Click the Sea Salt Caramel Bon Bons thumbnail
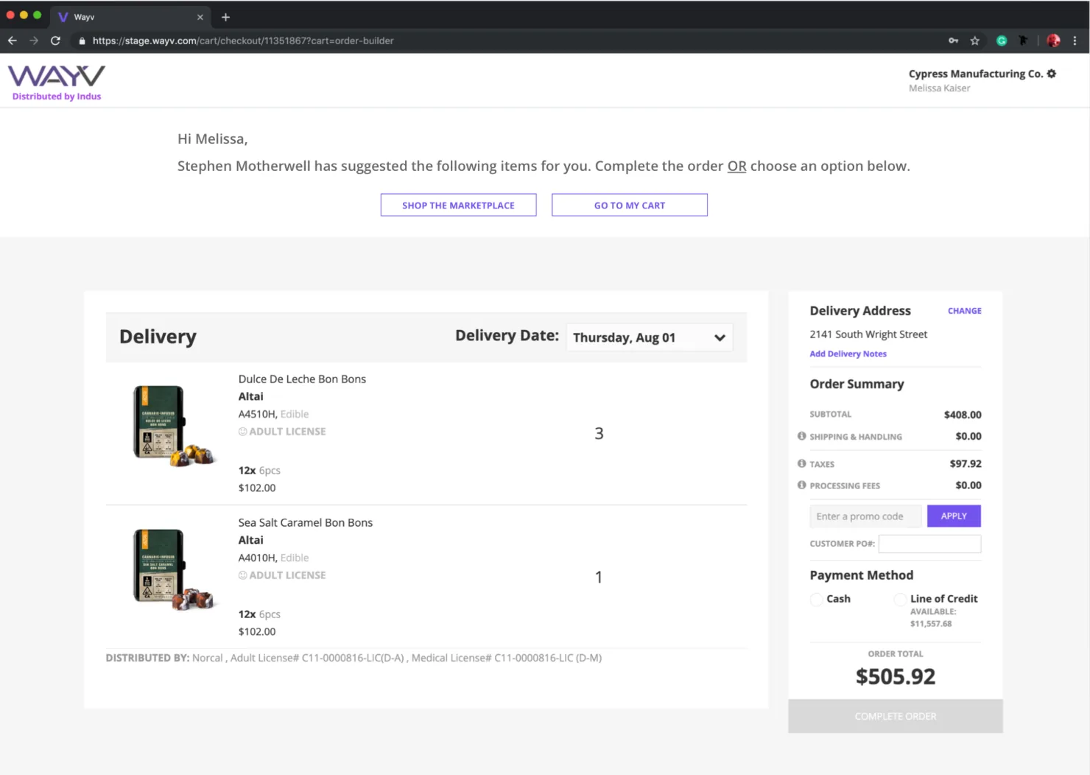The height and width of the screenshot is (775, 1090). [x=174, y=569]
